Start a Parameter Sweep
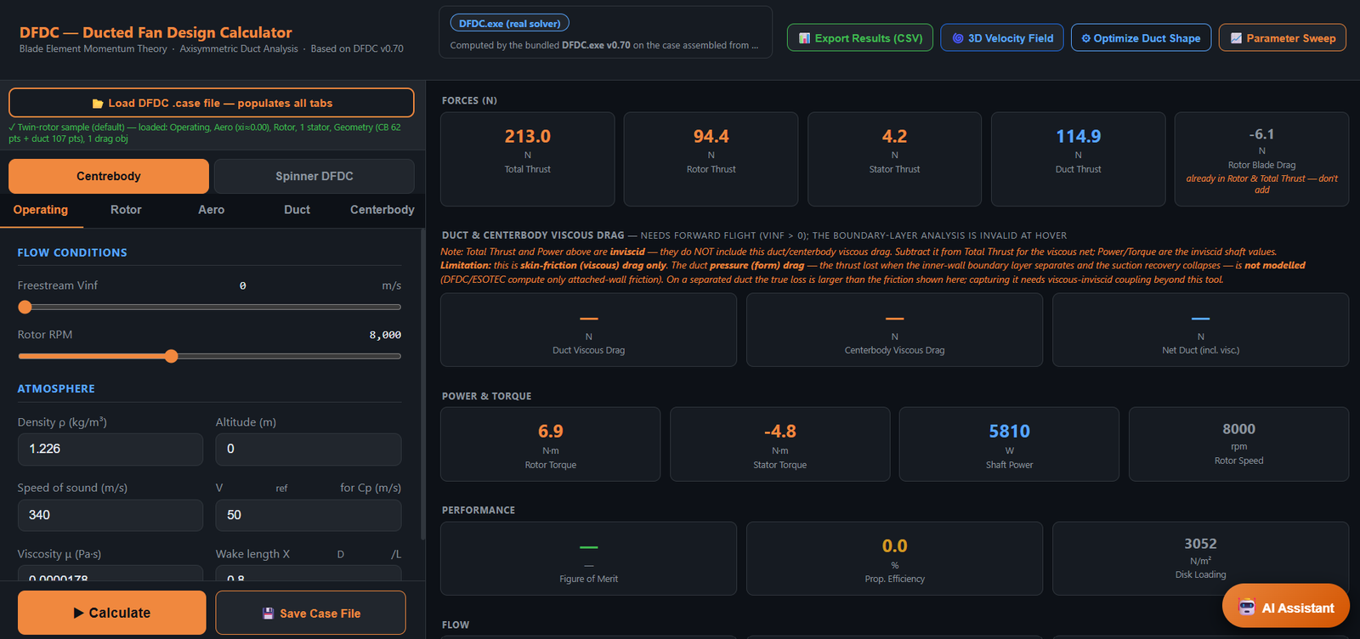This screenshot has width=1360, height=639. coord(1283,38)
